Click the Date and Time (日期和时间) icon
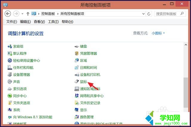 [x=77, y=68]
